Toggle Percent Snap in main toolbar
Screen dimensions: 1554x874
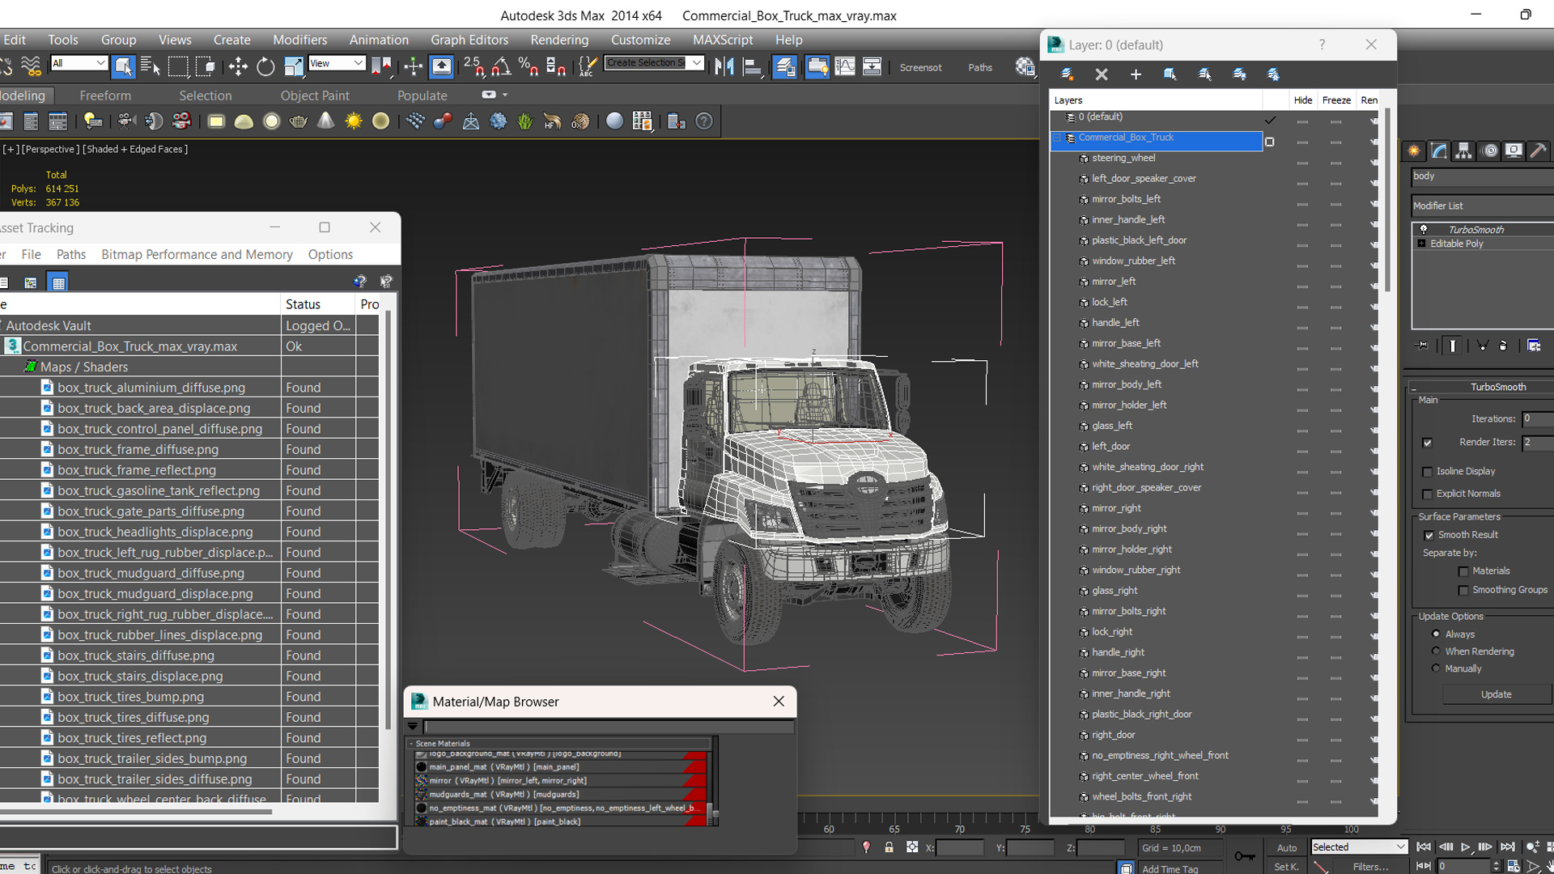(529, 66)
